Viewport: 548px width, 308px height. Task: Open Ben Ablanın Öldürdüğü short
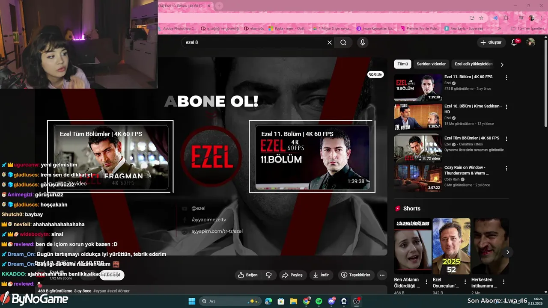coord(413,246)
